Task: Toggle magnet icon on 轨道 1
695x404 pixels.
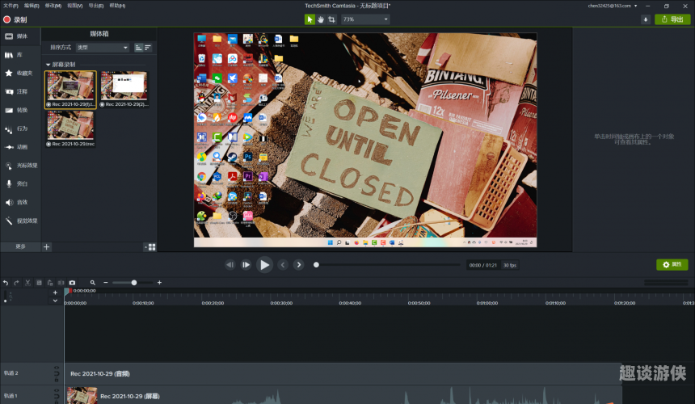Action: [x=57, y=396]
